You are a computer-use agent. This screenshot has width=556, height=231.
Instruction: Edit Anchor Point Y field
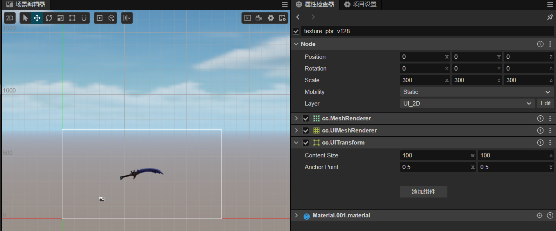click(x=516, y=167)
